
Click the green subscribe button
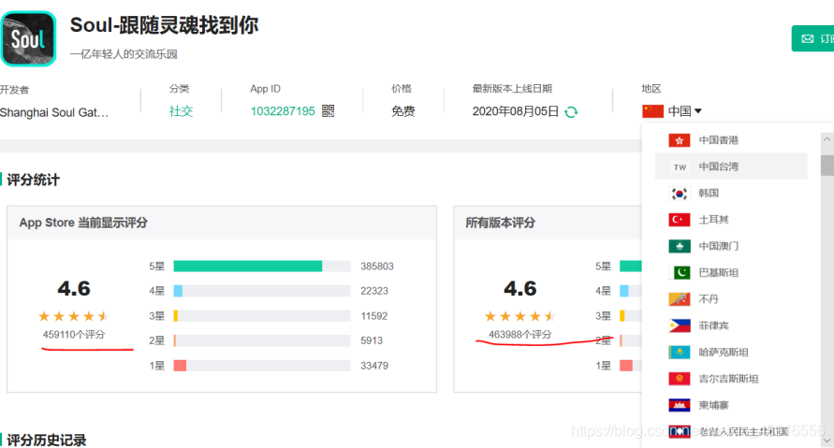coord(812,38)
